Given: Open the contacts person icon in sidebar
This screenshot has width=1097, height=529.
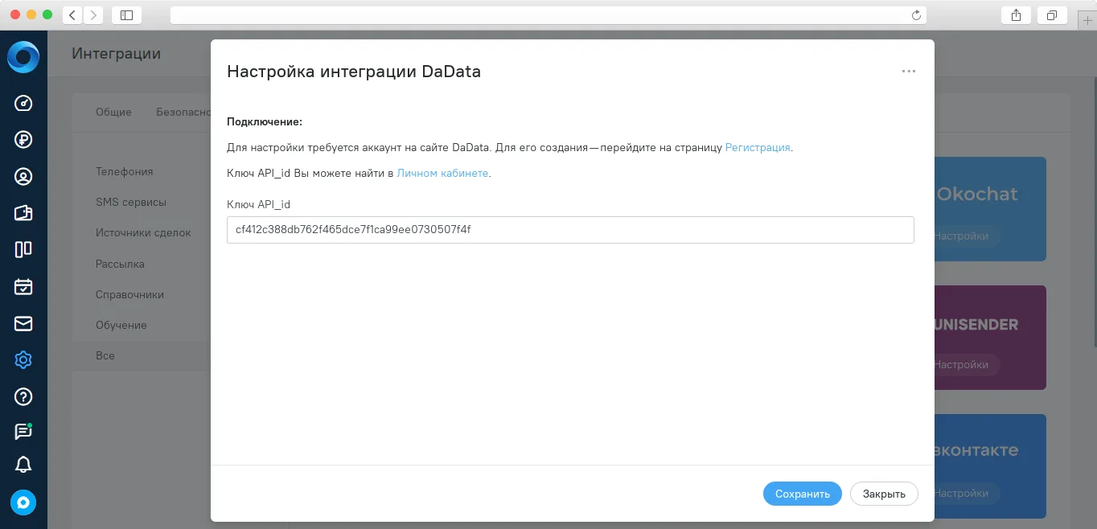Looking at the screenshot, I should click(x=23, y=177).
